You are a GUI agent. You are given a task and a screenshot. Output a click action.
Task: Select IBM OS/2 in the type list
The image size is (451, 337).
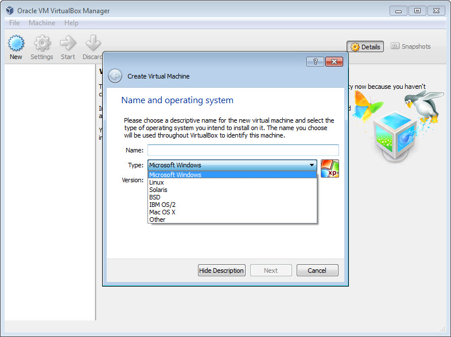click(232, 205)
